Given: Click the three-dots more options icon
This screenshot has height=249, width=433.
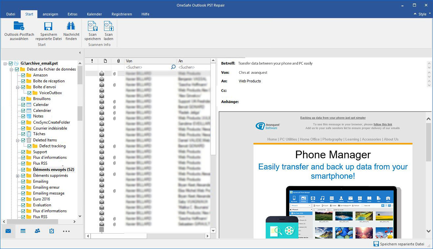Looking at the screenshot, I should (x=66, y=231).
